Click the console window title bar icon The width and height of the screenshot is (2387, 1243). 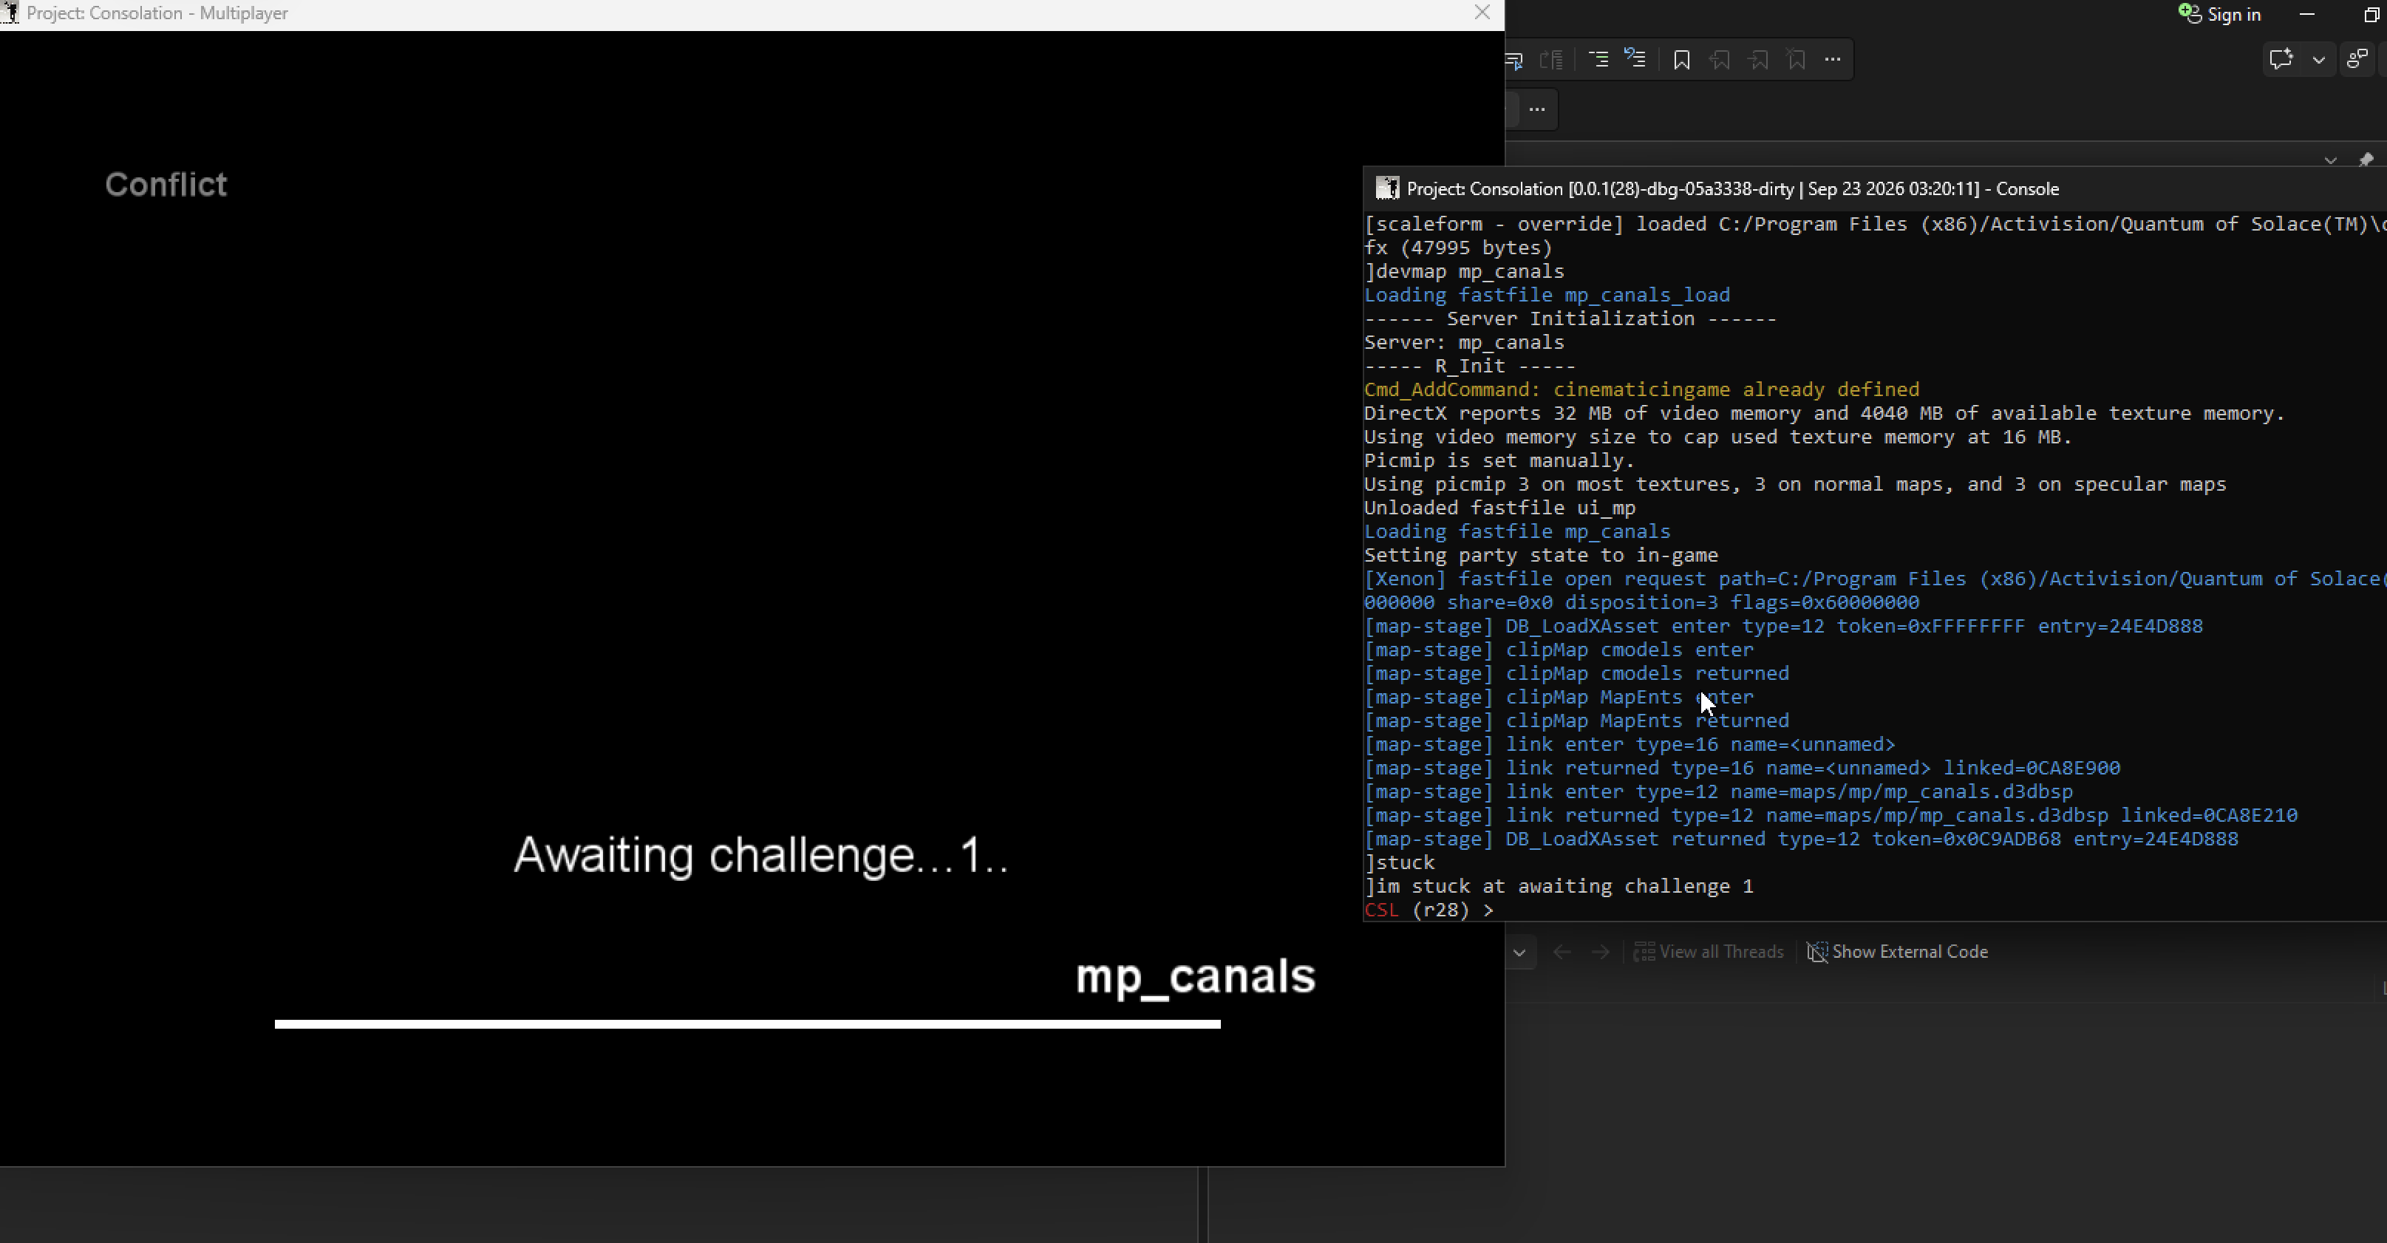(1386, 188)
